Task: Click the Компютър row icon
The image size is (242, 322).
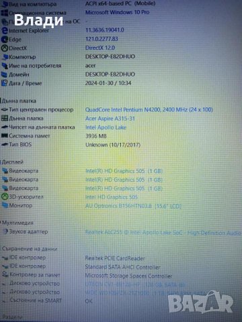Action: [x=5, y=57]
